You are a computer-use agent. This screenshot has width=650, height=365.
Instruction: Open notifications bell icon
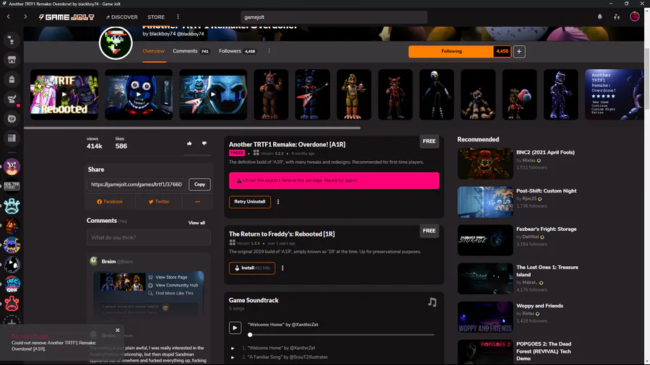600,17
